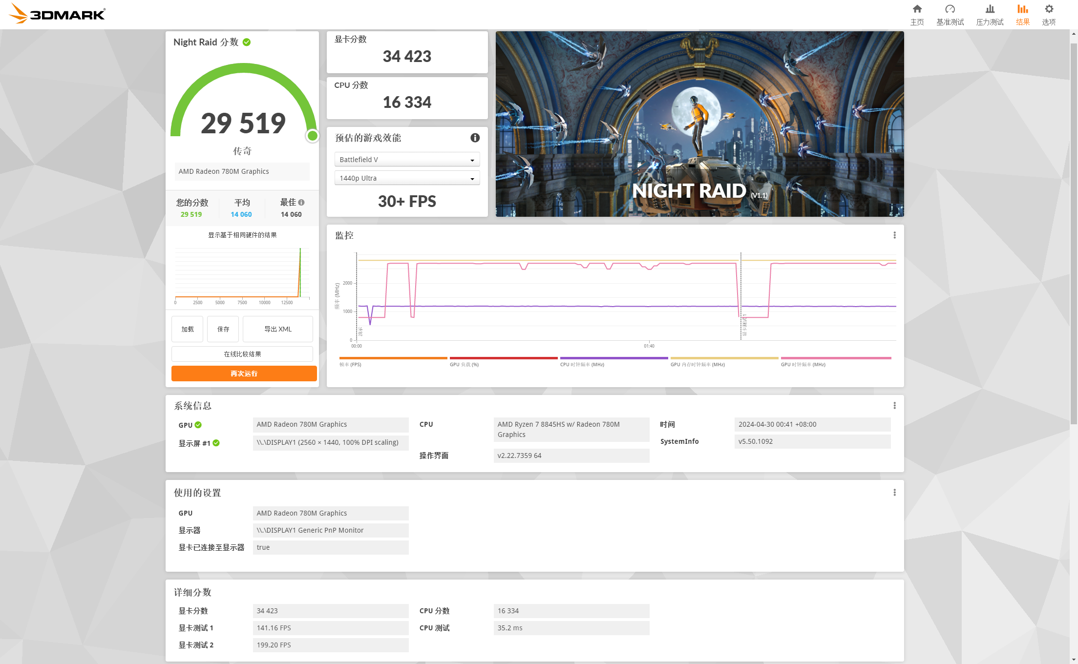This screenshot has width=1078, height=664.
Task: Click the CPU field AMD Ryzen 7 8845HS
Action: tap(571, 430)
